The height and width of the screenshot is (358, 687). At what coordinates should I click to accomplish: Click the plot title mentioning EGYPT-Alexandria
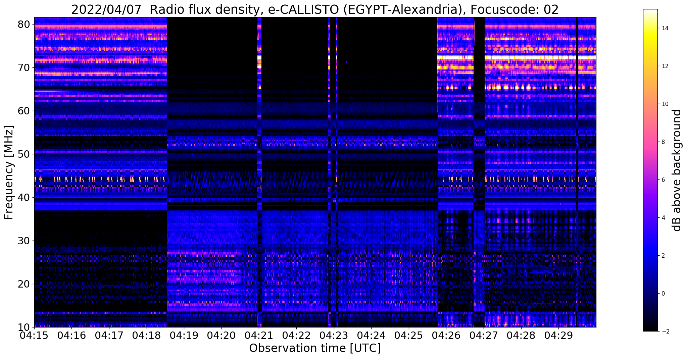pyautogui.click(x=315, y=9)
